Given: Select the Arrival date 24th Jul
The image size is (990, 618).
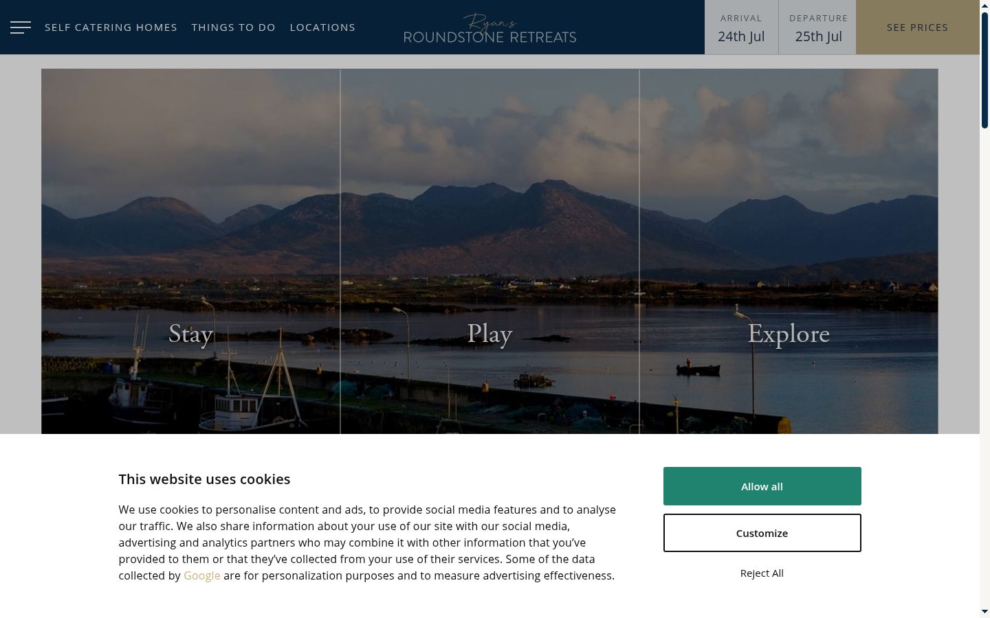Looking at the screenshot, I should [x=741, y=27].
